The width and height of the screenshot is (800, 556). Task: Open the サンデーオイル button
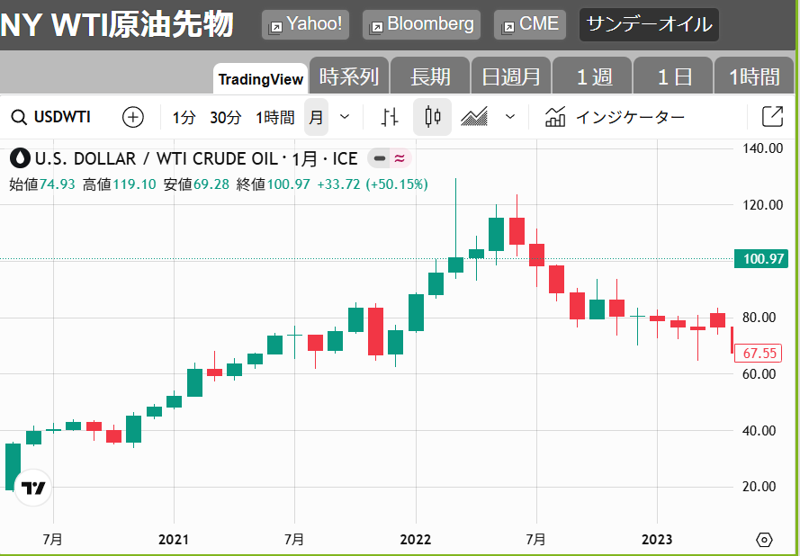[649, 24]
